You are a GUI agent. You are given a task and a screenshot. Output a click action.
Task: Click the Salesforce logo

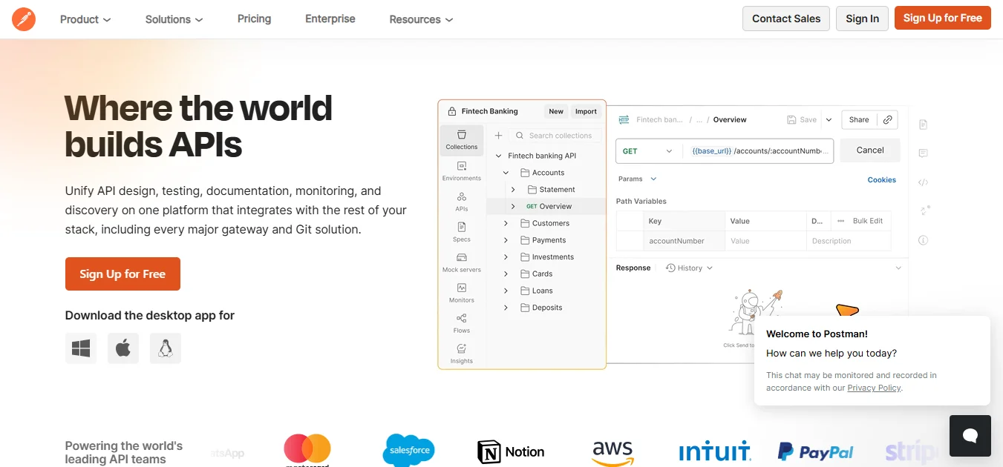(408, 450)
